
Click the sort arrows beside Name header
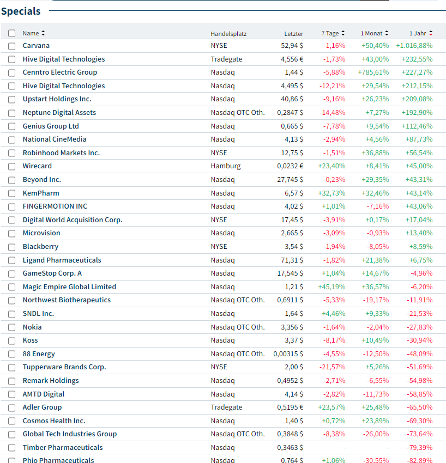[43, 33]
